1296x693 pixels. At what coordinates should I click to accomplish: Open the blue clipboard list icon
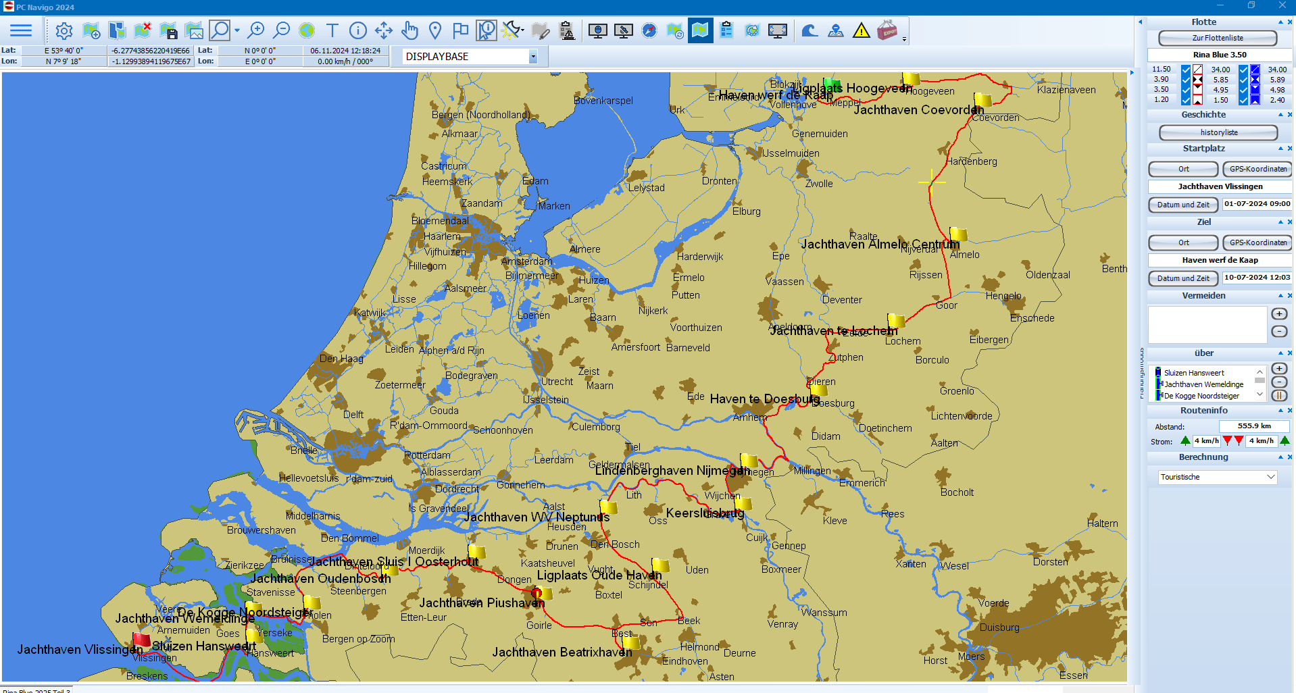pyautogui.click(x=726, y=30)
